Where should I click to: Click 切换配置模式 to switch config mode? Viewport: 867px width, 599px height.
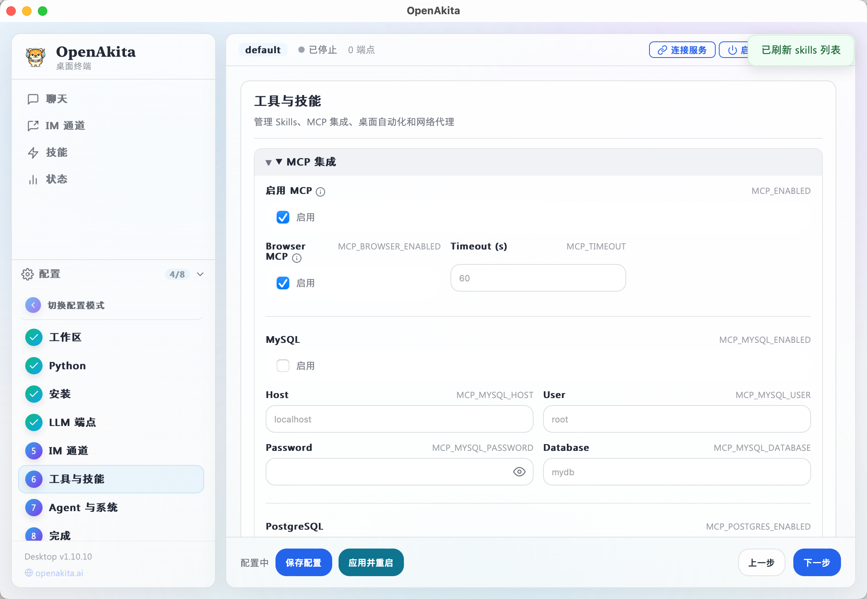pyautogui.click(x=76, y=305)
